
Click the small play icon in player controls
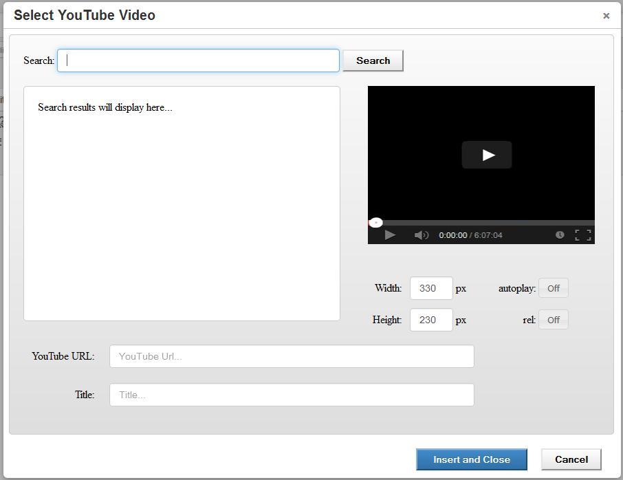pyautogui.click(x=390, y=234)
